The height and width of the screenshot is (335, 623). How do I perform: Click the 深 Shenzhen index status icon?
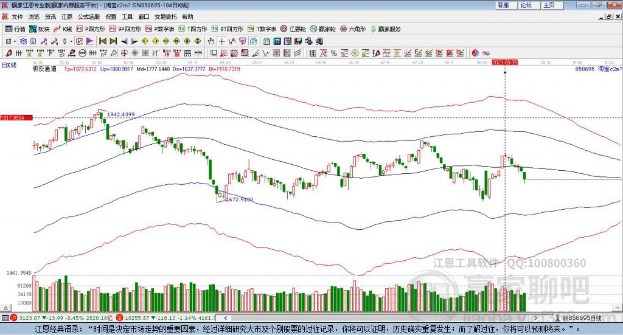(120, 318)
